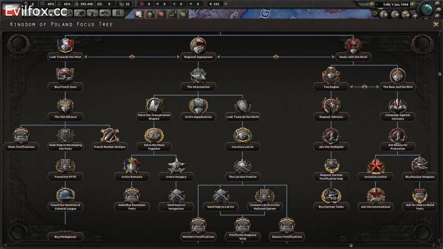The width and height of the screenshot is (443, 249).
Task: Choose The Bear and the Bird focus
Action: pyautogui.click(x=397, y=77)
